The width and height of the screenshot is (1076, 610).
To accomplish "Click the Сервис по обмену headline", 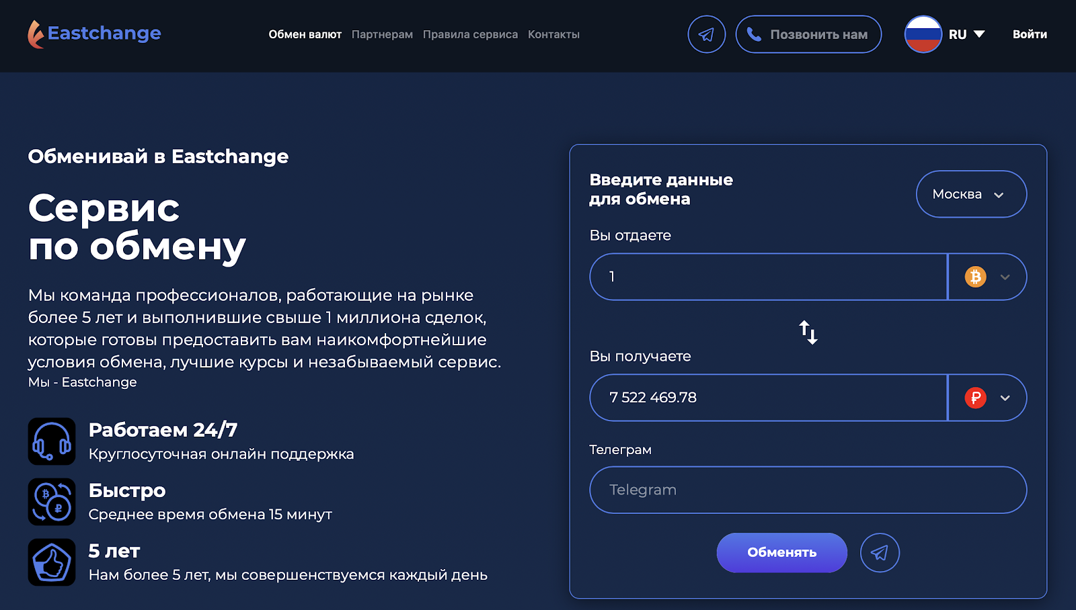I will (x=137, y=227).
